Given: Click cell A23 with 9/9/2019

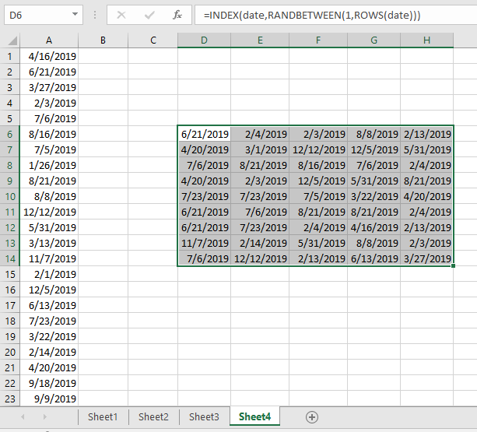Looking at the screenshot, I should tap(49, 399).
